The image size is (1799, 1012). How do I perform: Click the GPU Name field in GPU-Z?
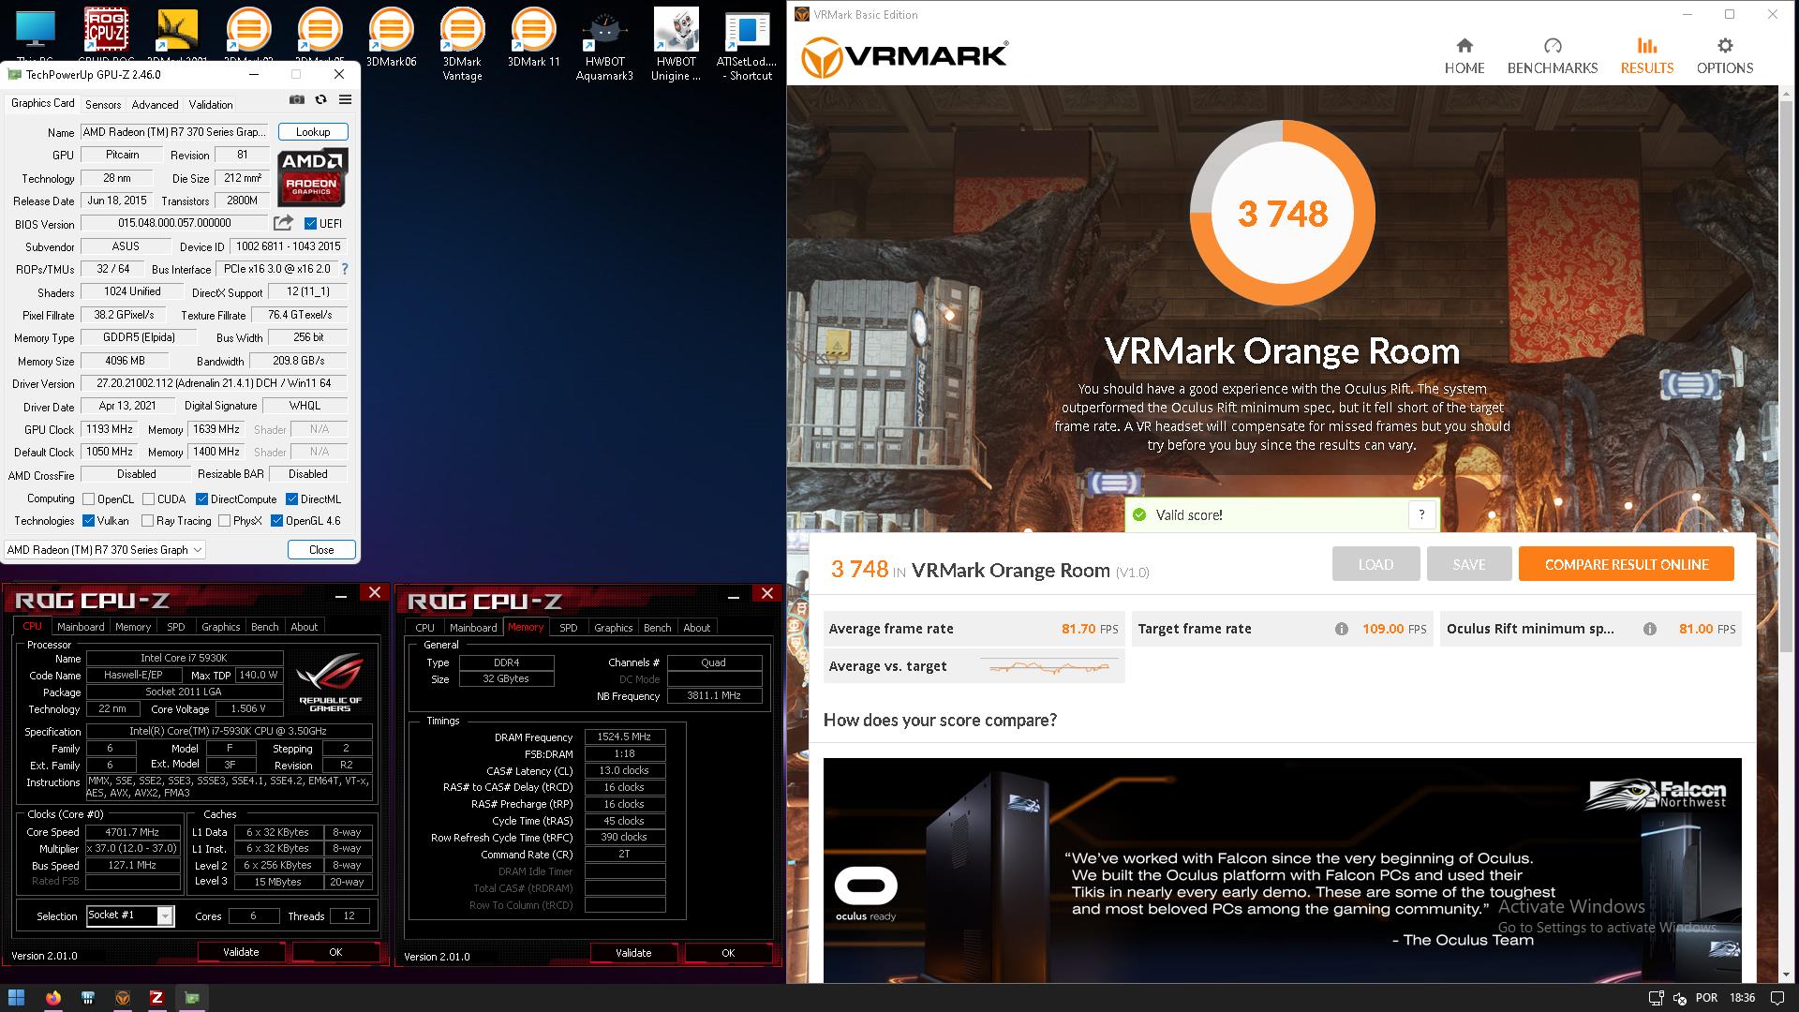174,132
